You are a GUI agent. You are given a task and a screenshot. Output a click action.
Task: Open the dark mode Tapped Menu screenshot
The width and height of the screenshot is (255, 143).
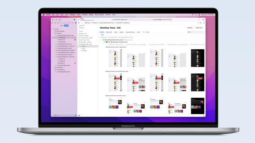tap(198, 58)
